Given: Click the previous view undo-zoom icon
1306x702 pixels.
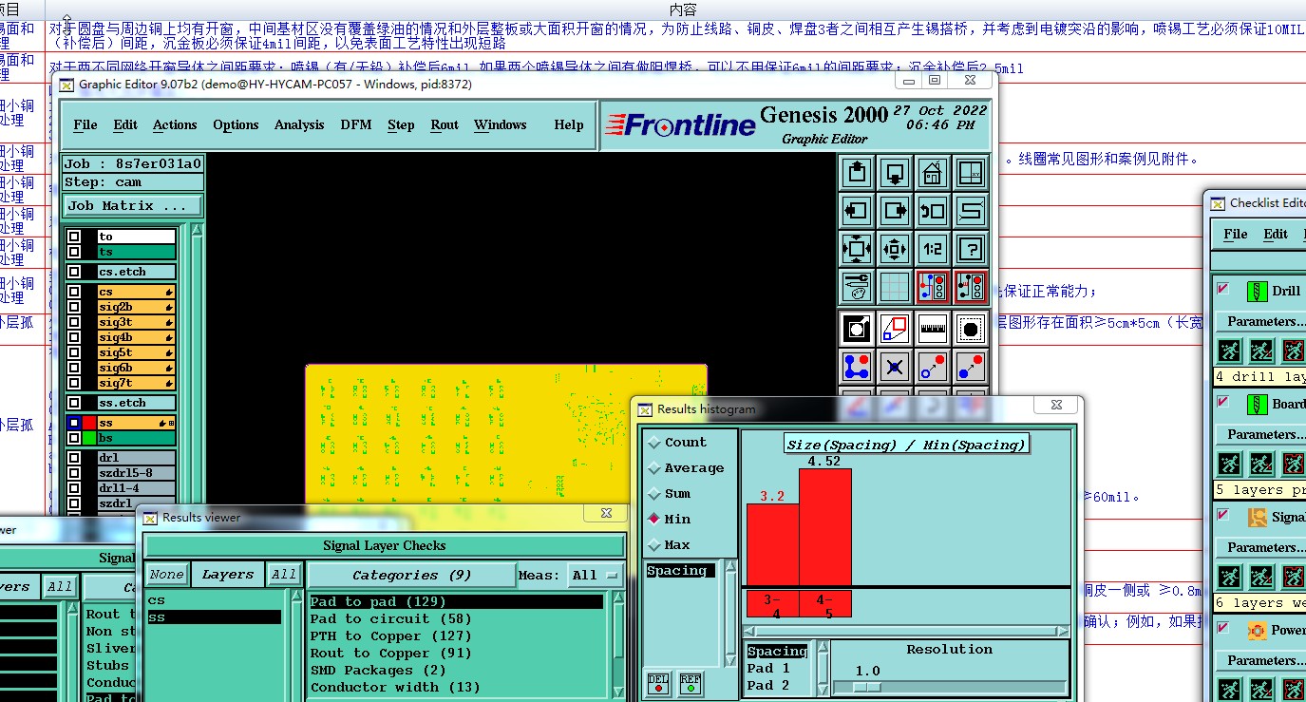Looking at the screenshot, I should [x=932, y=211].
